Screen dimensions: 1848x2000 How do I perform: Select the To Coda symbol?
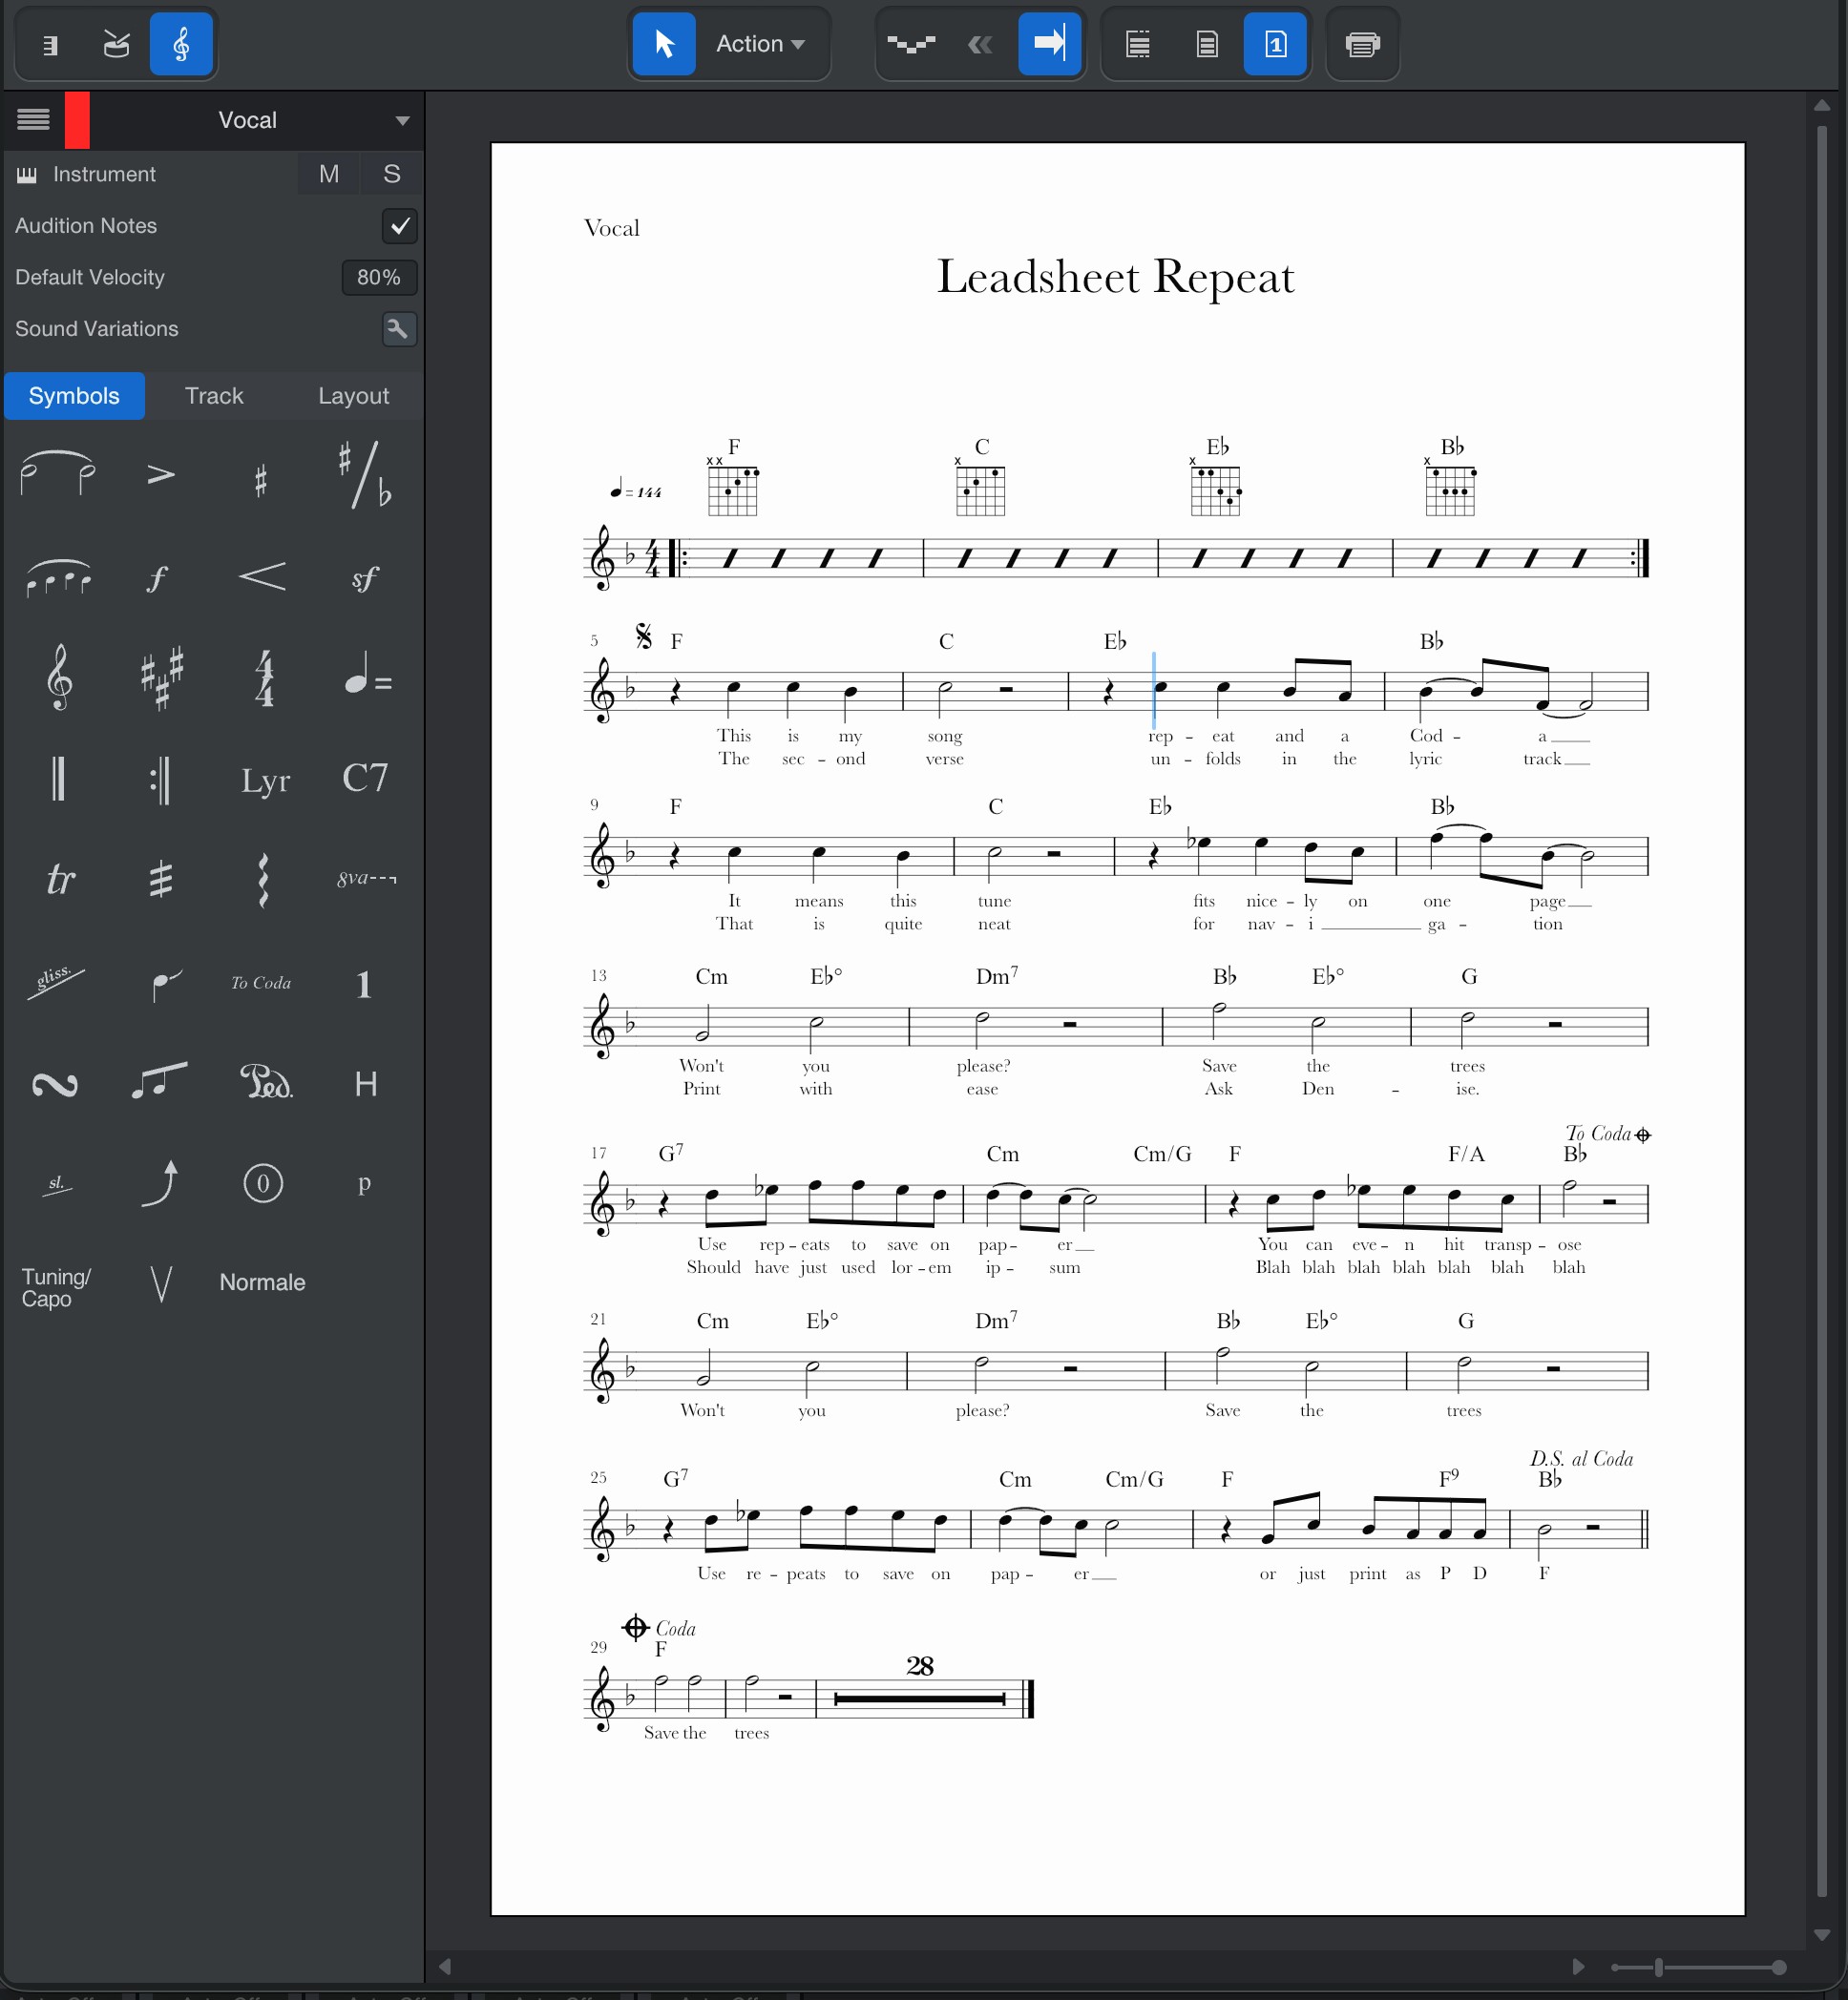click(x=261, y=983)
